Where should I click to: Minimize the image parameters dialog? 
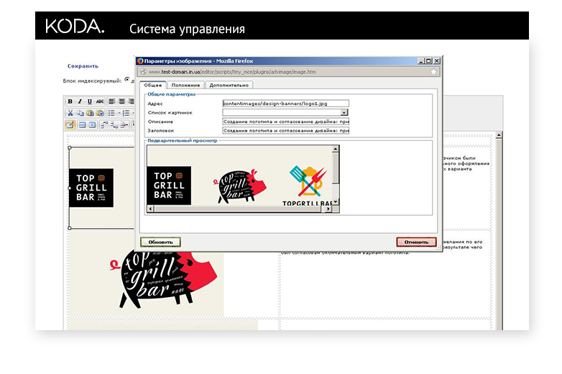[x=421, y=61]
